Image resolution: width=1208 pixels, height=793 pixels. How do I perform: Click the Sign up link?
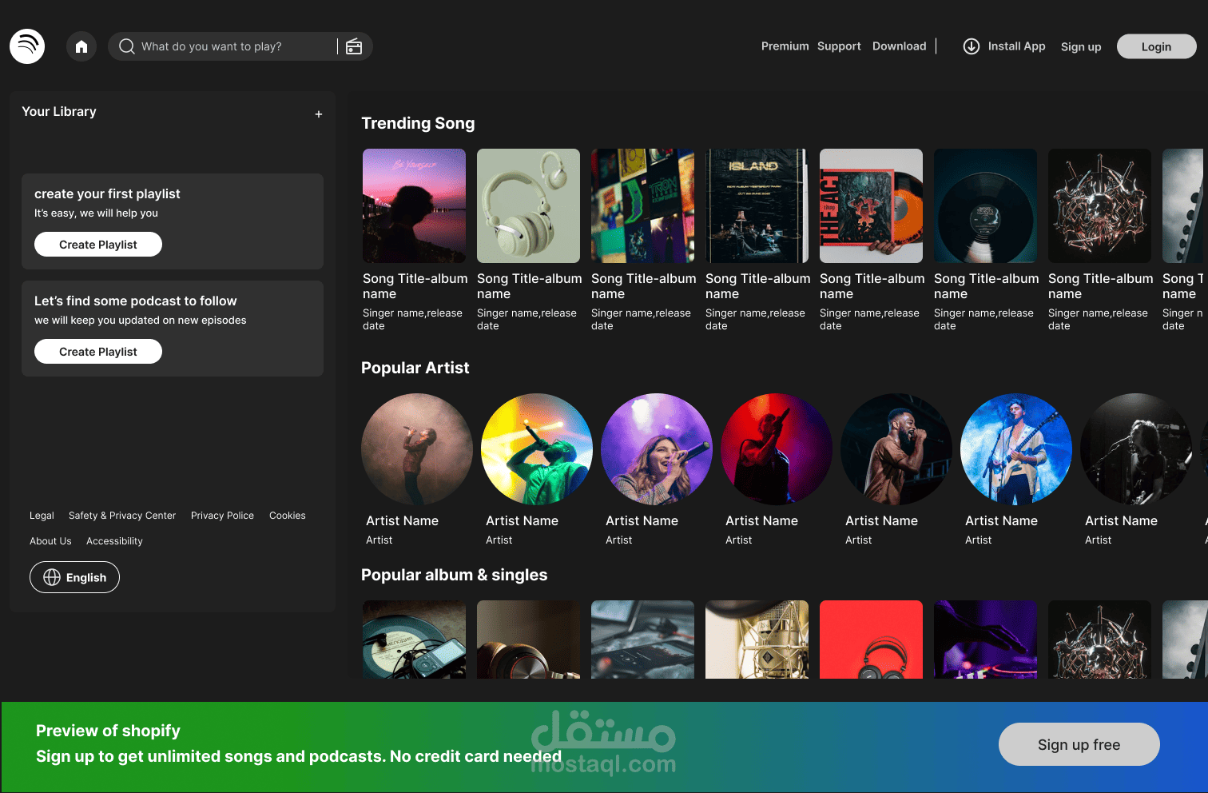click(1081, 47)
